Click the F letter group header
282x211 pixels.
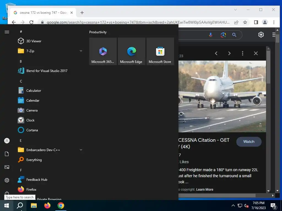(21, 170)
